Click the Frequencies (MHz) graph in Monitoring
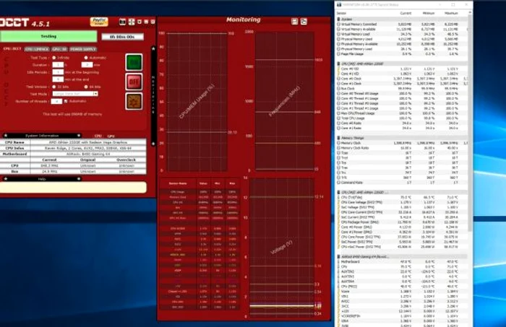 tap(284, 100)
